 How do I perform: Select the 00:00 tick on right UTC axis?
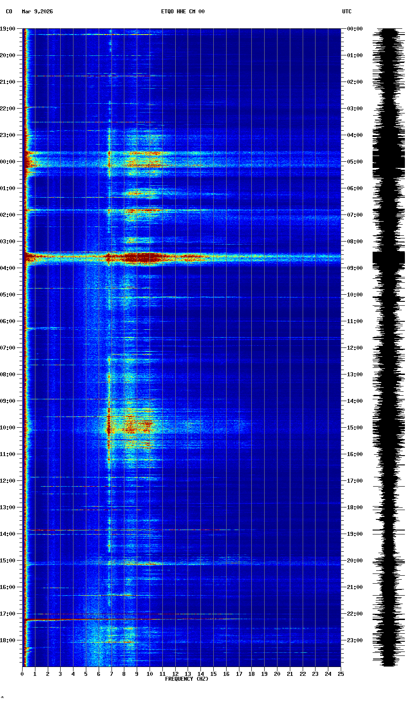pos(355,29)
